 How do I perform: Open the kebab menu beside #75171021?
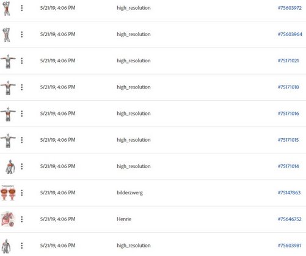22,60
